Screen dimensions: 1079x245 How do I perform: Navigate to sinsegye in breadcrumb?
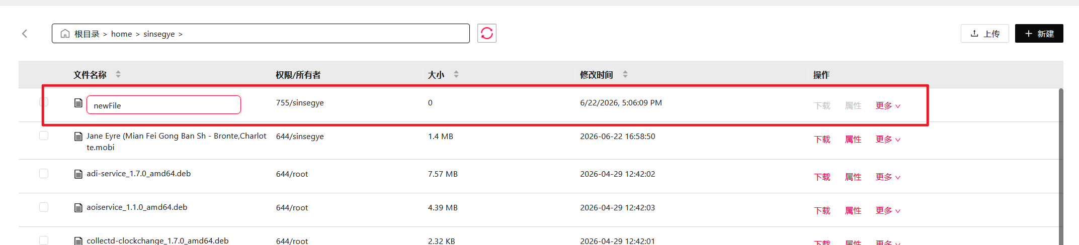(159, 34)
